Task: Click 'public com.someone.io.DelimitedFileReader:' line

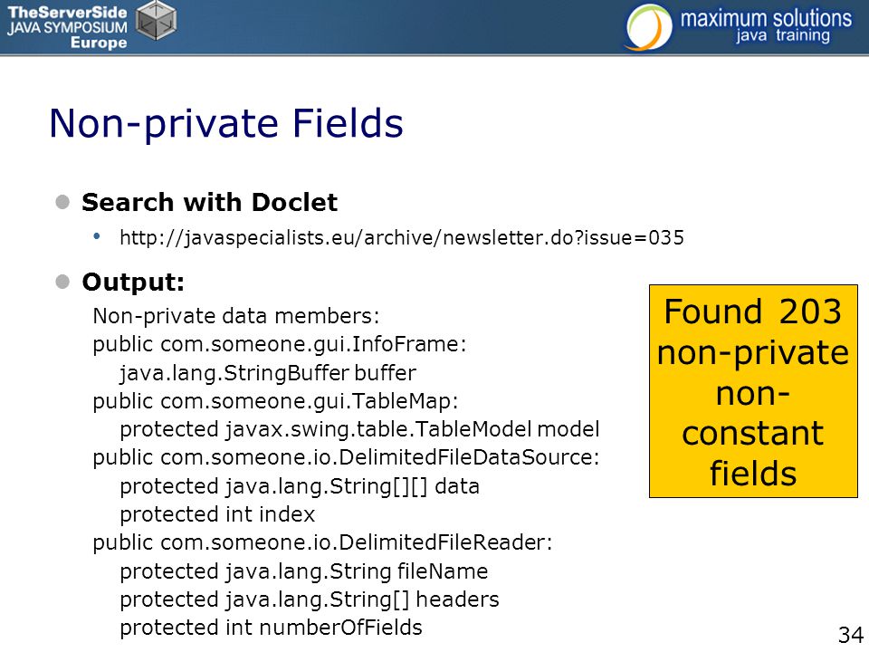Action: pyautogui.click(x=322, y=542)
